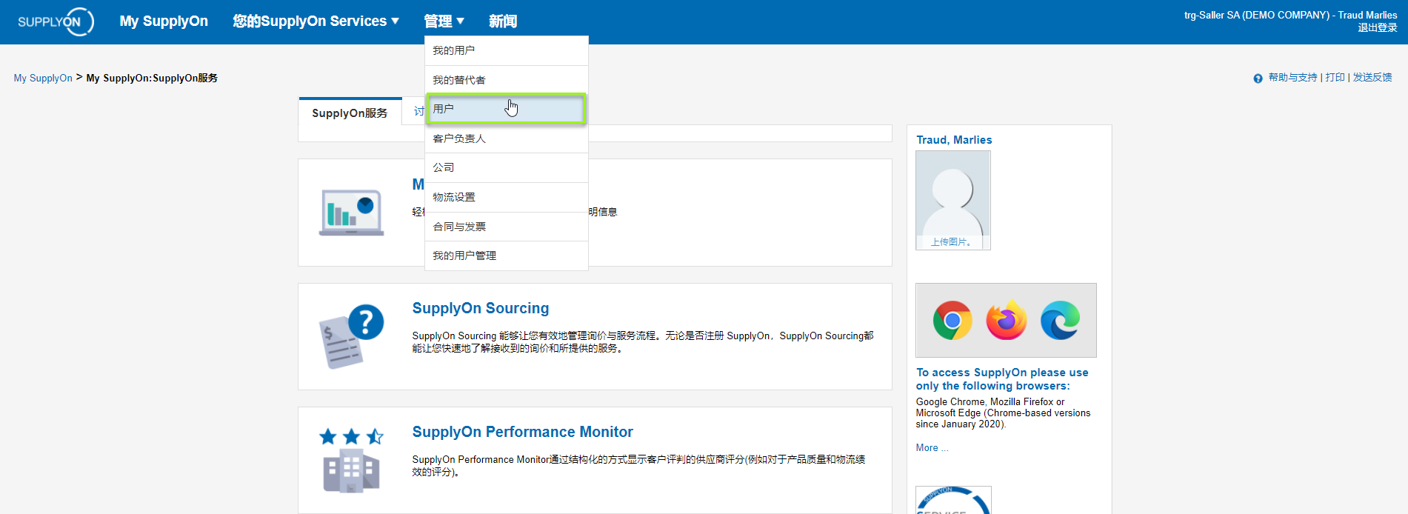The height and width of the screenshot is (514, 1408).
Task: Choose 公司 from the dropdown list
Action: pyautogui.click(x=507, y=167)
